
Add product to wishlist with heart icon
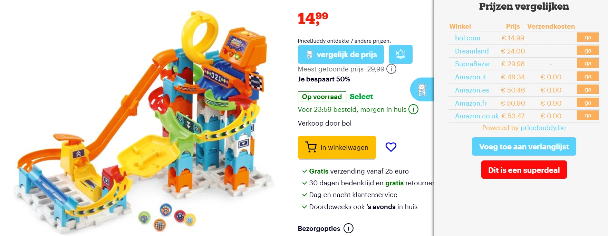(x=391, y=147)
